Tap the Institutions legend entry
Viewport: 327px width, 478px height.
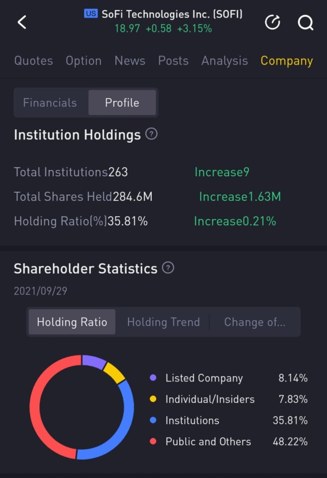click(192, 420)
